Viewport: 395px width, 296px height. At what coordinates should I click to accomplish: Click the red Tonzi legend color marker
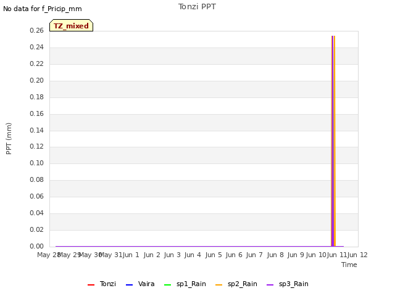(91, 285)
